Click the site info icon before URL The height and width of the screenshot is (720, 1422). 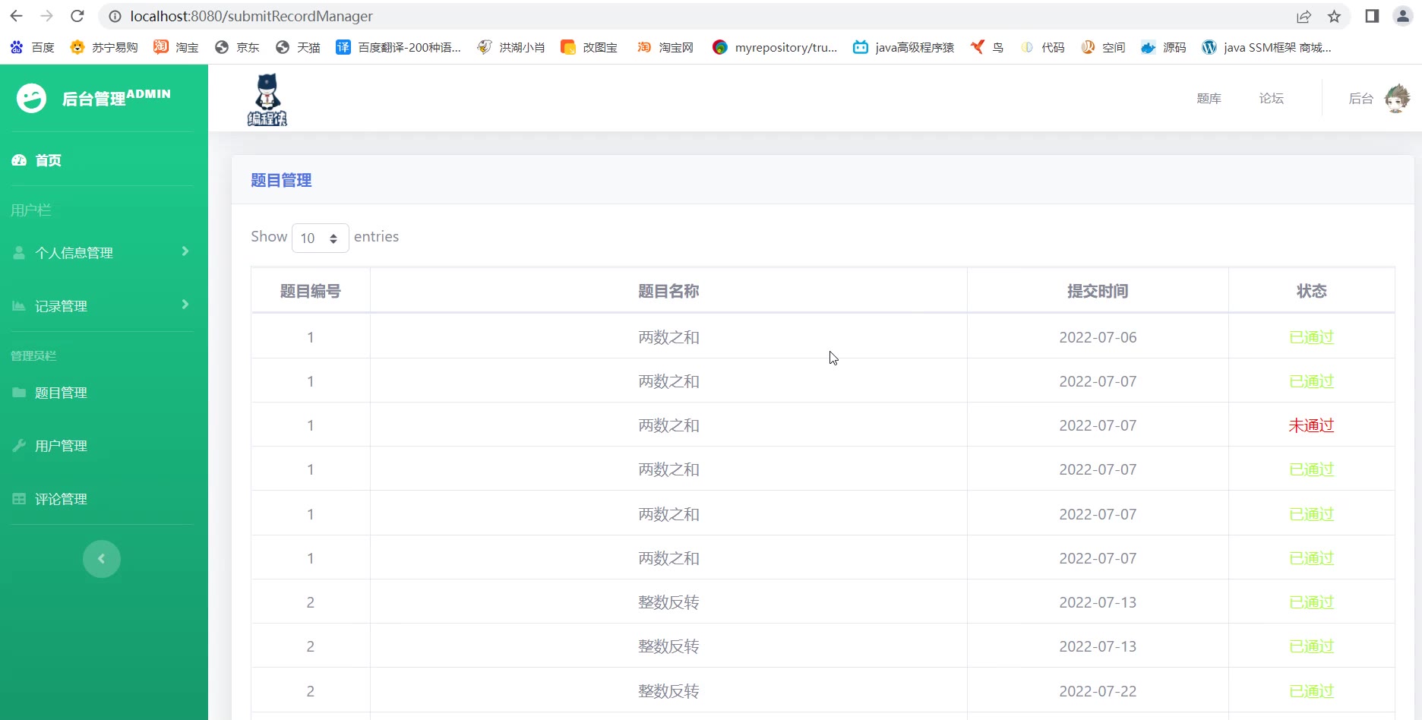click(115, 16)
